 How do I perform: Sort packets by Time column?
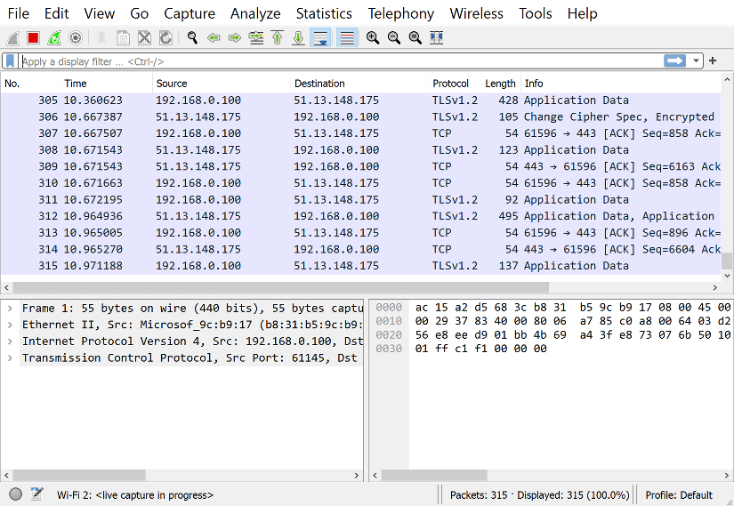[107, 84]
